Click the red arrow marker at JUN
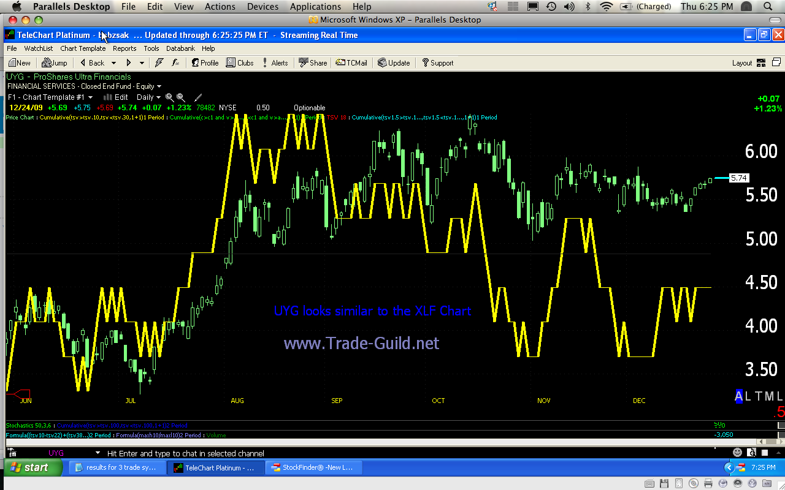 (x=22, y=394)
